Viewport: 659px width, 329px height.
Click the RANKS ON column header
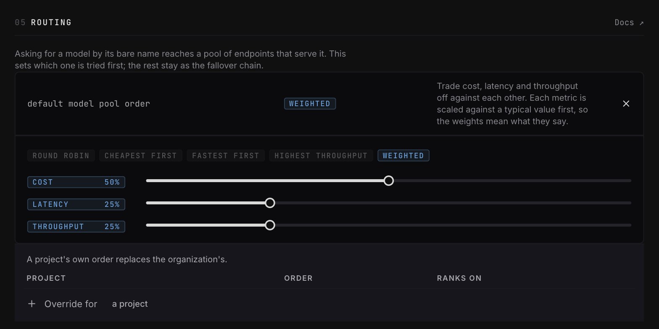tap(459, 278)
